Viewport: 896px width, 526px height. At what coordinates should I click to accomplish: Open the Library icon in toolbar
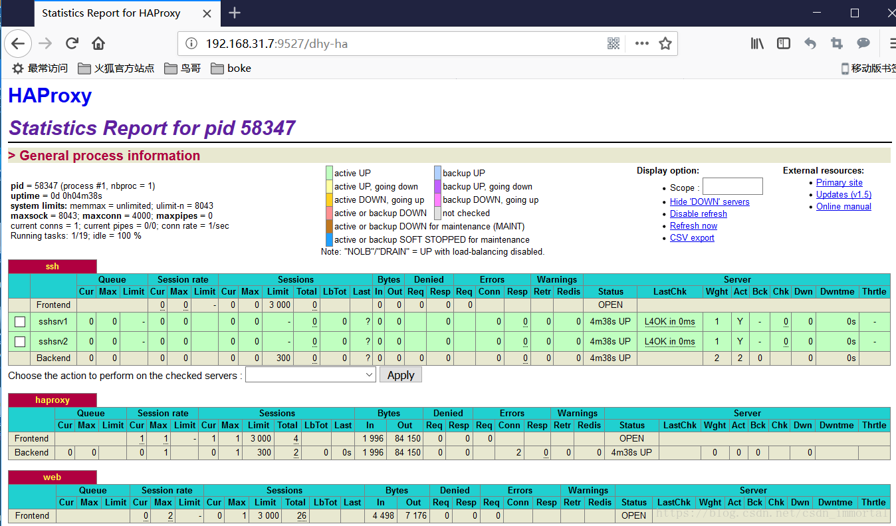(x=757, y=43)
